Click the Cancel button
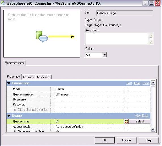162x146 pixels. [127, 140]
